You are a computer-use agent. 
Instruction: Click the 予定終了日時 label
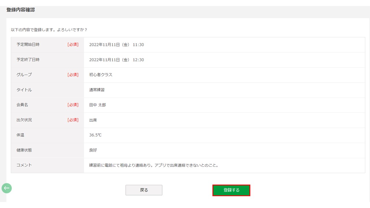coord(28,60)
